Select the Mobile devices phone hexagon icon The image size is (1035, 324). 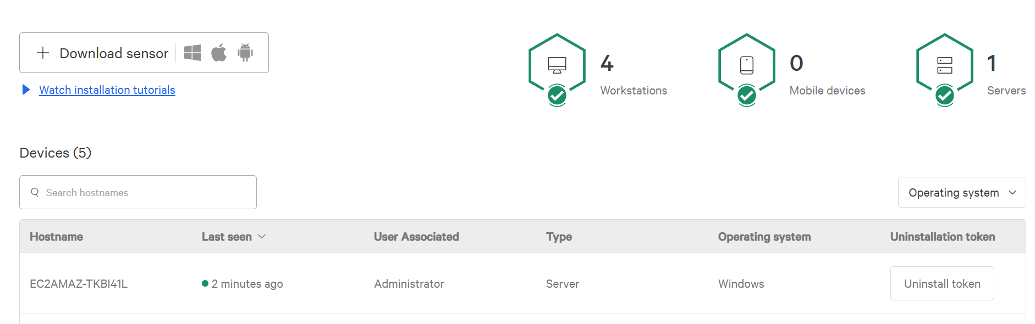746,65
